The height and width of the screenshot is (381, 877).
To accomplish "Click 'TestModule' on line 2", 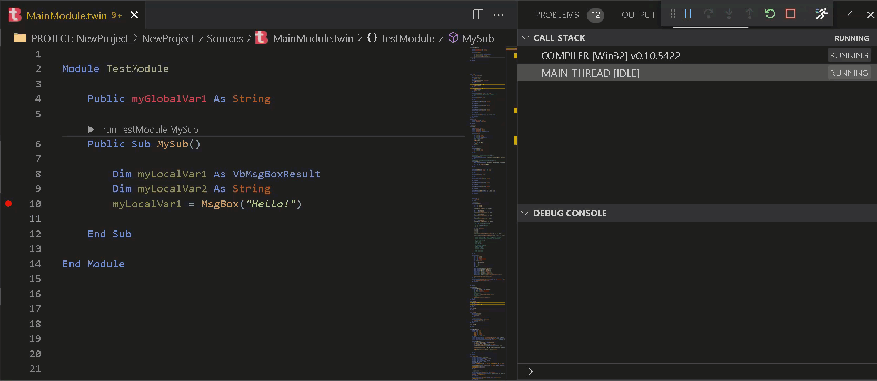I will (137, 68).
